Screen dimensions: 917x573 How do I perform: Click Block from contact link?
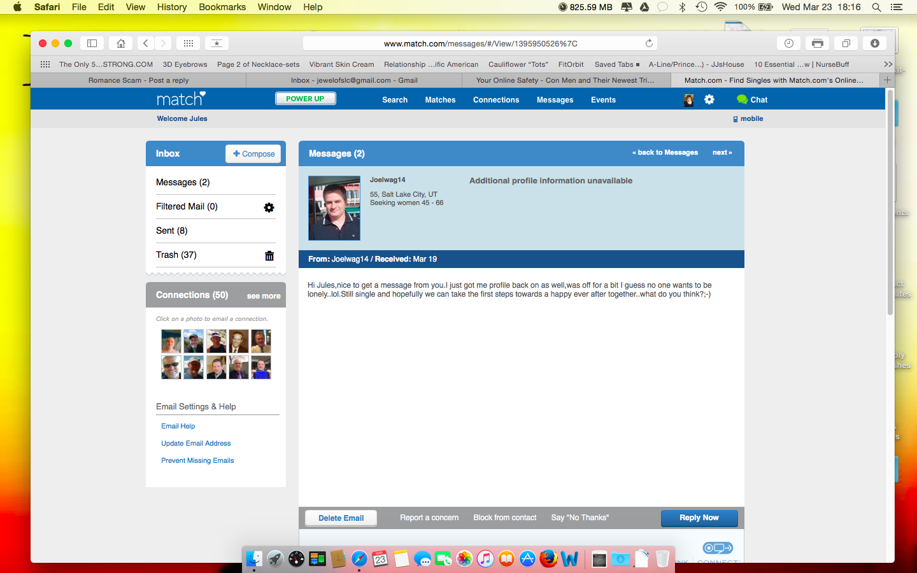505,518
